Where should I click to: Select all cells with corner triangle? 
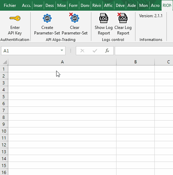[5, 62]
